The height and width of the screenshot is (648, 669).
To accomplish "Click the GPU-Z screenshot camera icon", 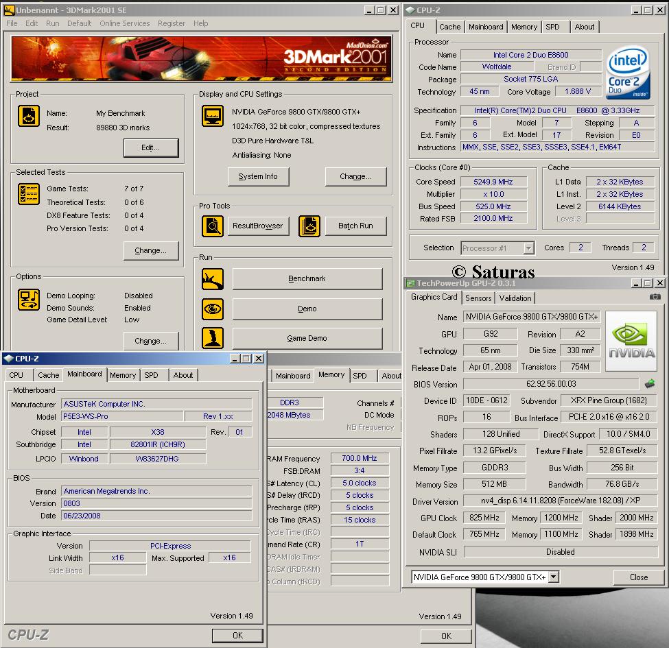I will tap(655, 296).
